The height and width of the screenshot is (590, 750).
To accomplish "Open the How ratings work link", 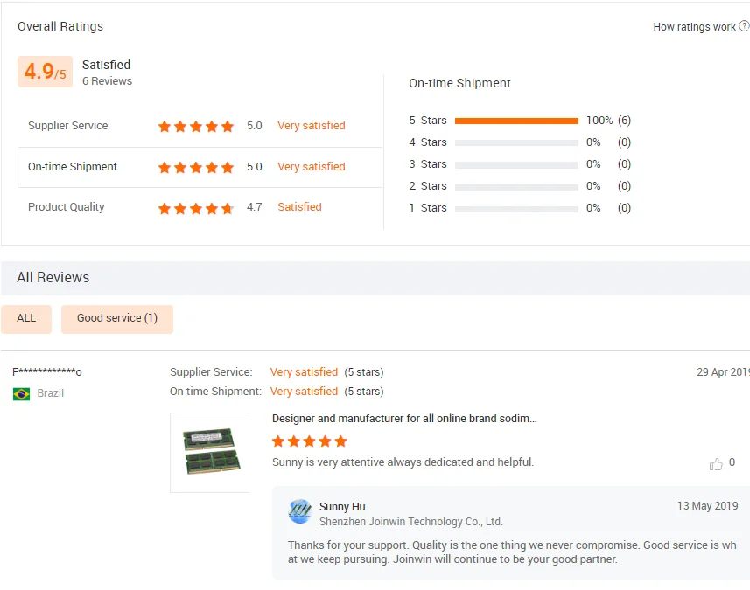I will [694, 27].
